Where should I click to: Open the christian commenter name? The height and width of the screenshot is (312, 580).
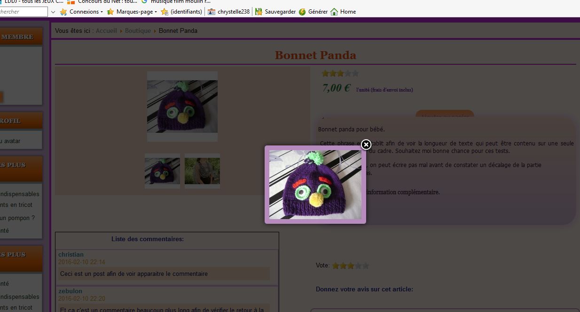(71, 254)
